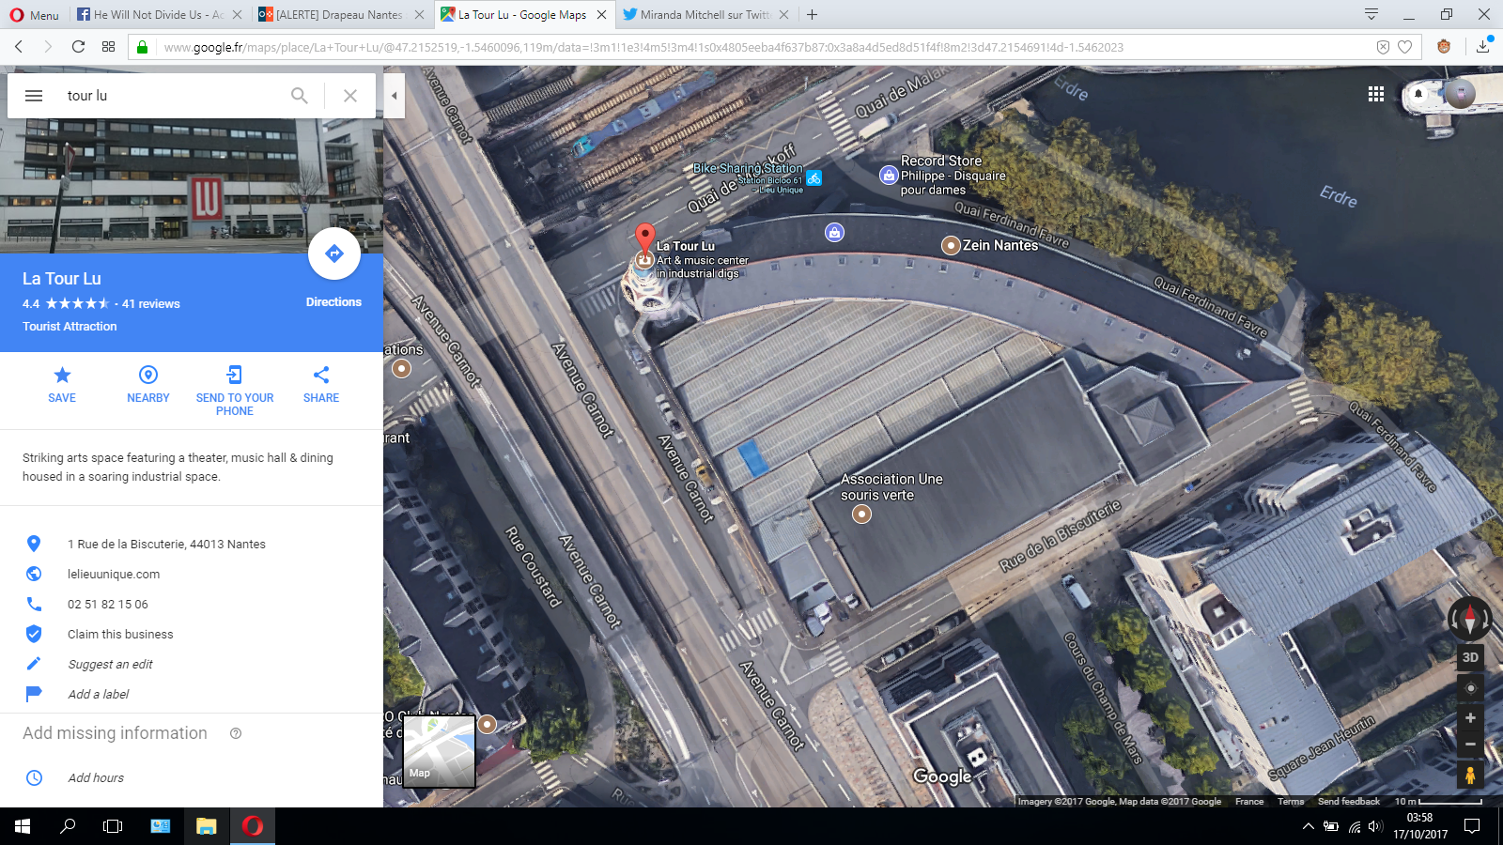
Task: Zoom out on the map
Action: (1470, 745)
